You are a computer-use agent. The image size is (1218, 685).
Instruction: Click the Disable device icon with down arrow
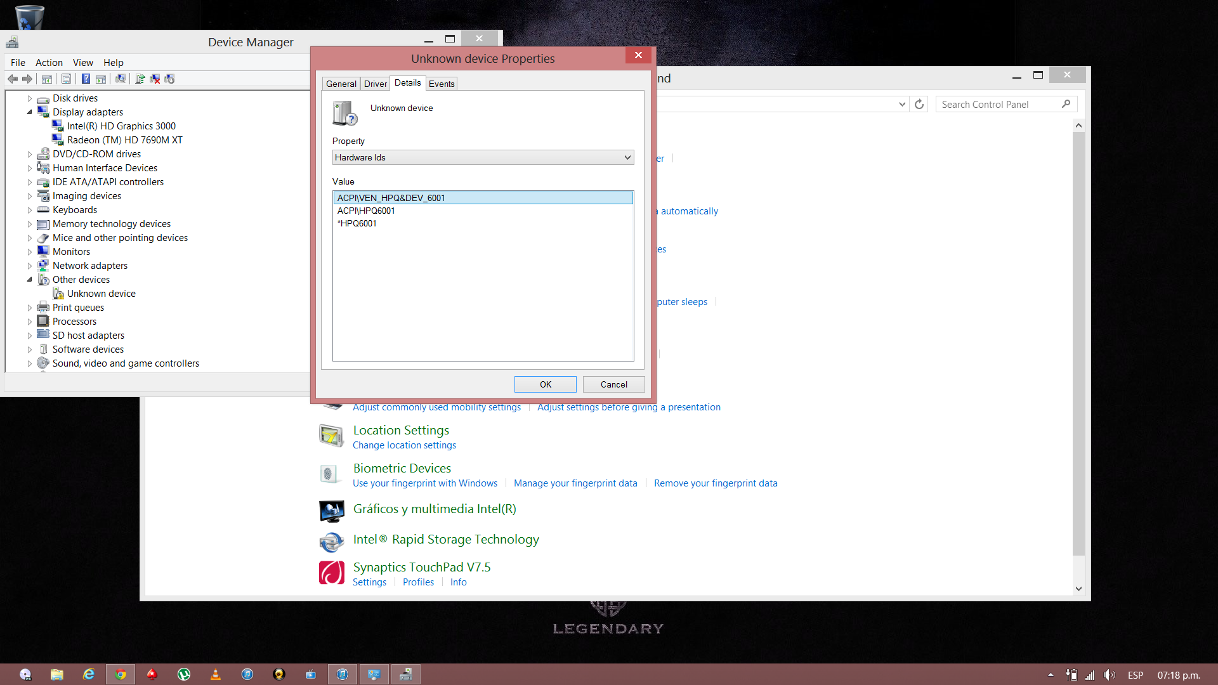click(169, 79)
